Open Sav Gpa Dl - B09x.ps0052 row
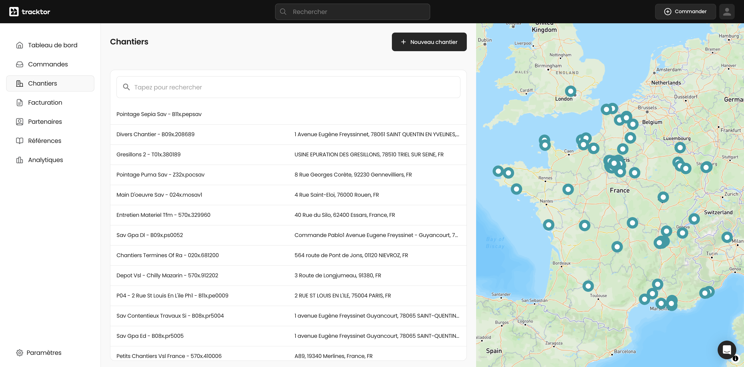 [x=288, y=235]
